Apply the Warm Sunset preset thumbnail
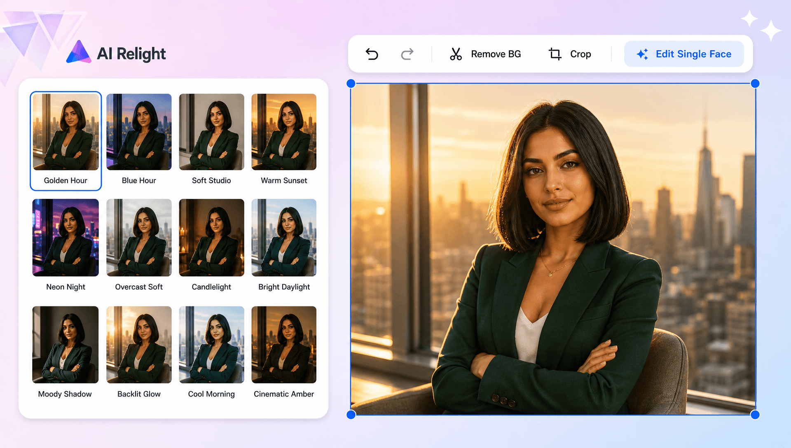Viewport: 791px width, 448px height. tap(284, 132)
